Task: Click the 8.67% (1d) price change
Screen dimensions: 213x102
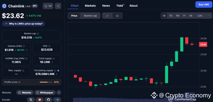Action: click(34, 16)
